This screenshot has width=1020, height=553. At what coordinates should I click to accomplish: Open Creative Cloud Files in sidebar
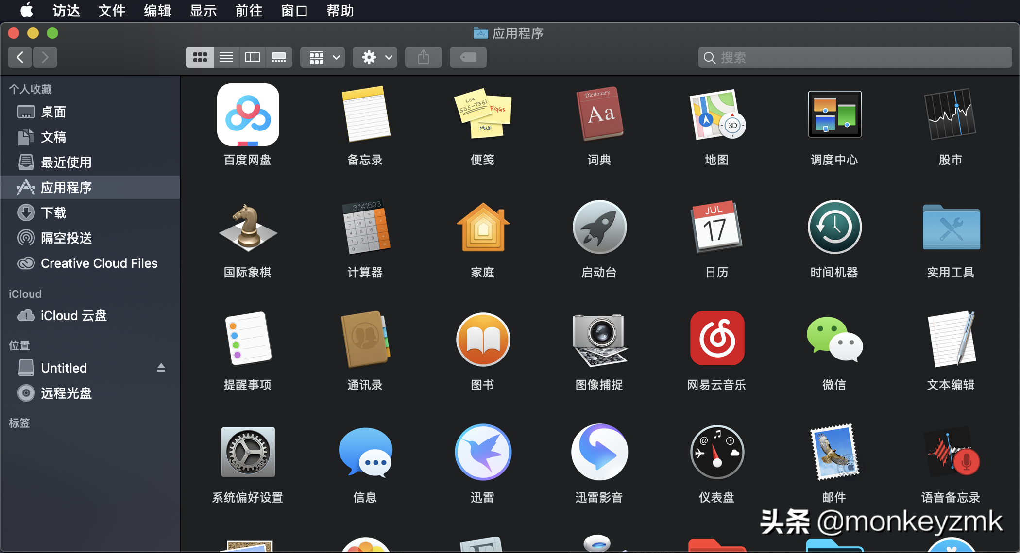tap(90, 263)
